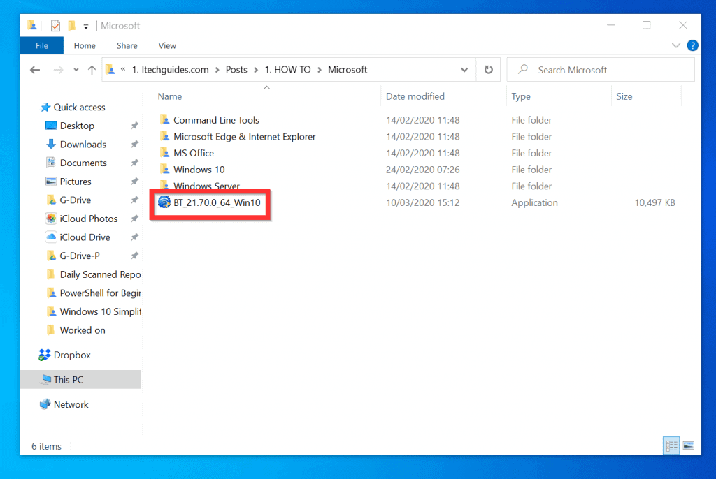Click the Microsoft breadcrumb
This screenshot has width=716, height=479.
[x=348, y=70]
